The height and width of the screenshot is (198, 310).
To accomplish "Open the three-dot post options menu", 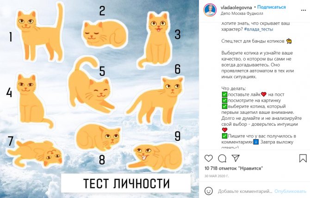I will (x=304, y=10).
